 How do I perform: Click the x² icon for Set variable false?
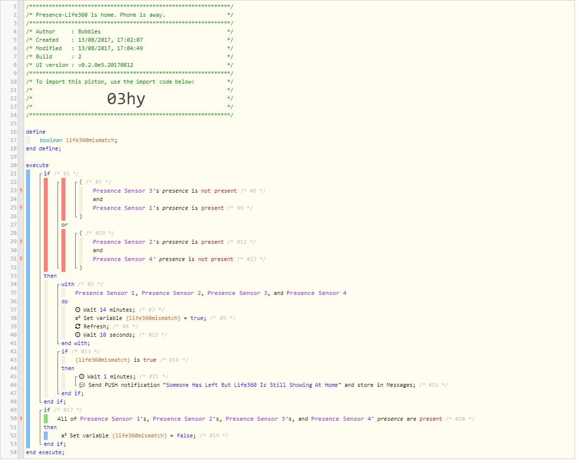tap(64, 435)
